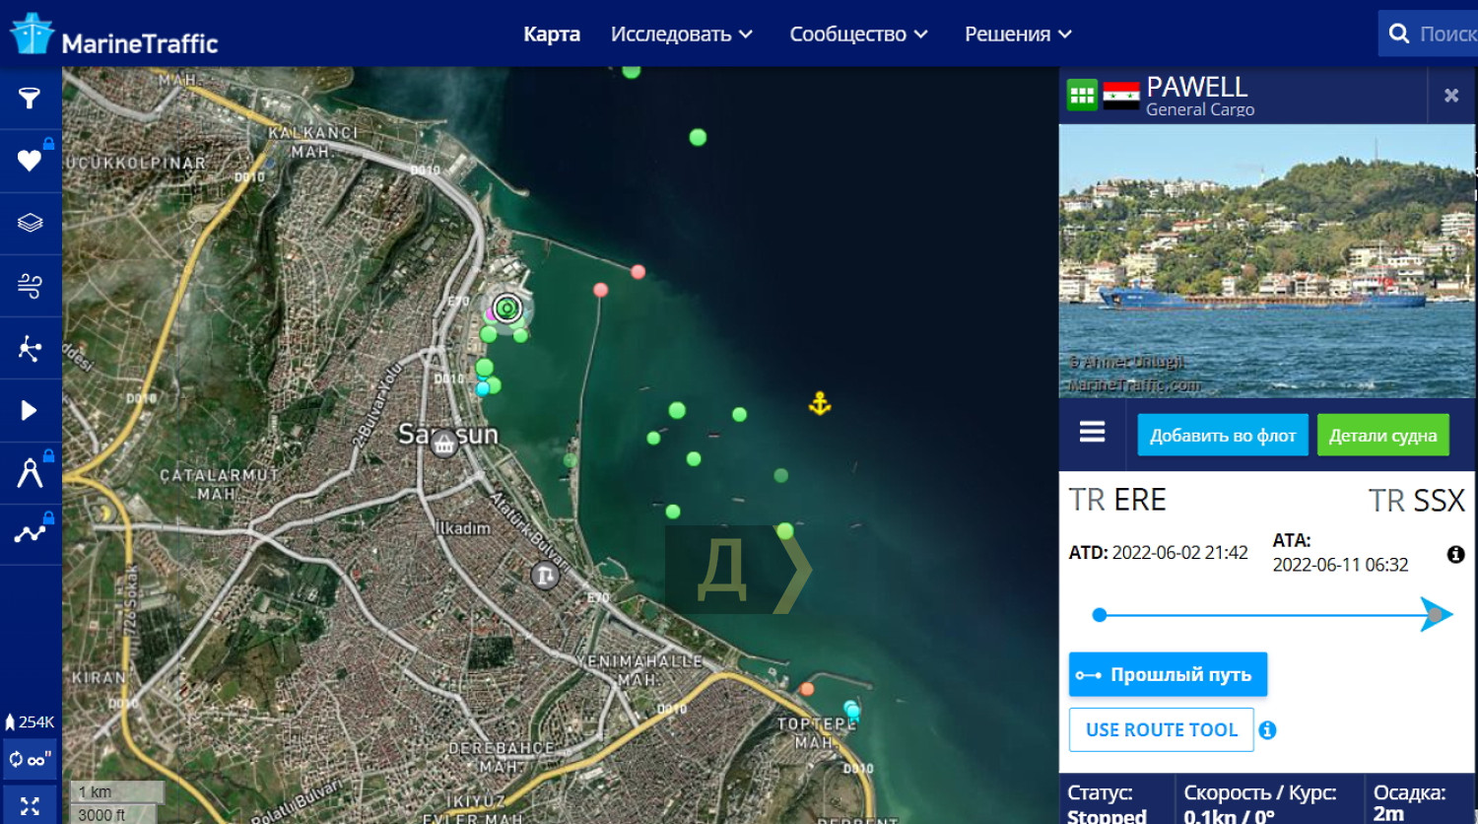
Task: Open the Карта menu item
Action: [x=551, y=34]
